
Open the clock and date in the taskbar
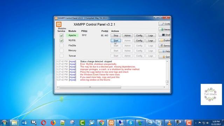pyautogui.click(x=216, y=123)
